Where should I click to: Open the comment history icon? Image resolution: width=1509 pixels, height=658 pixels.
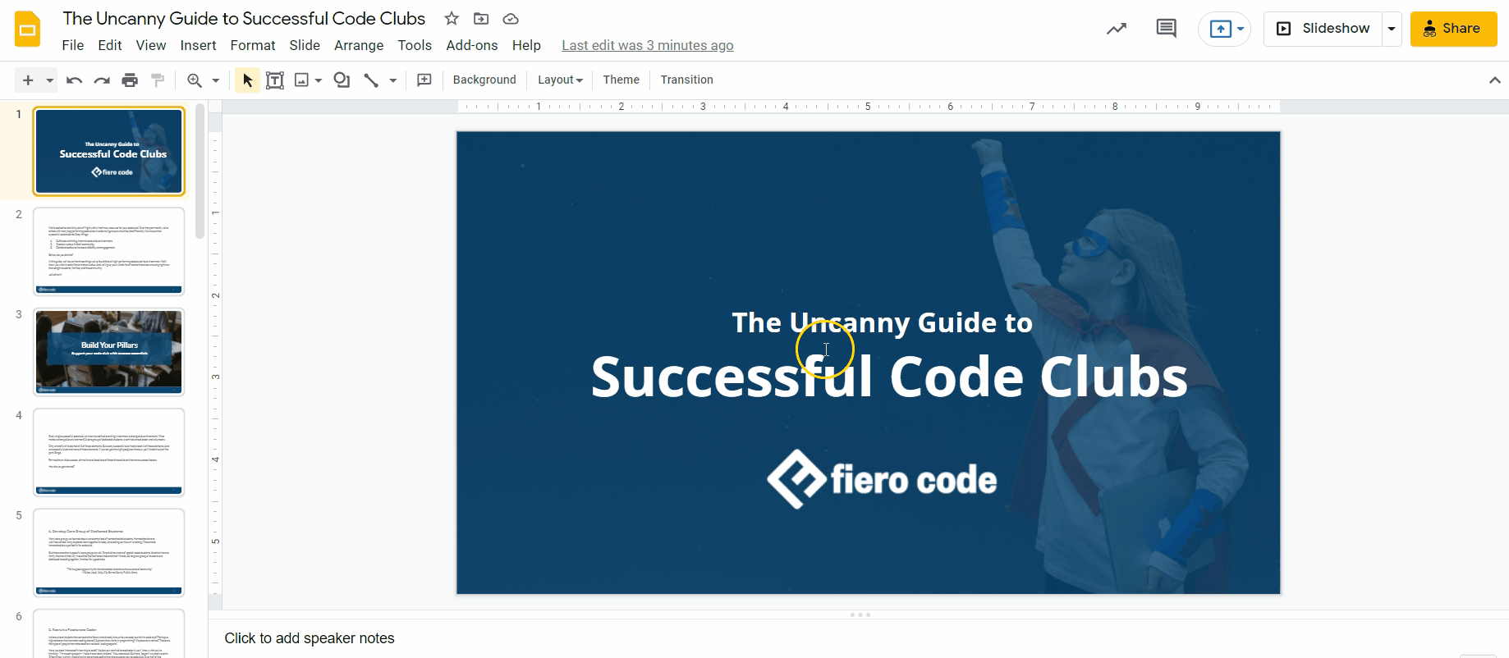pyautogui.click(x=1166, y=29)
